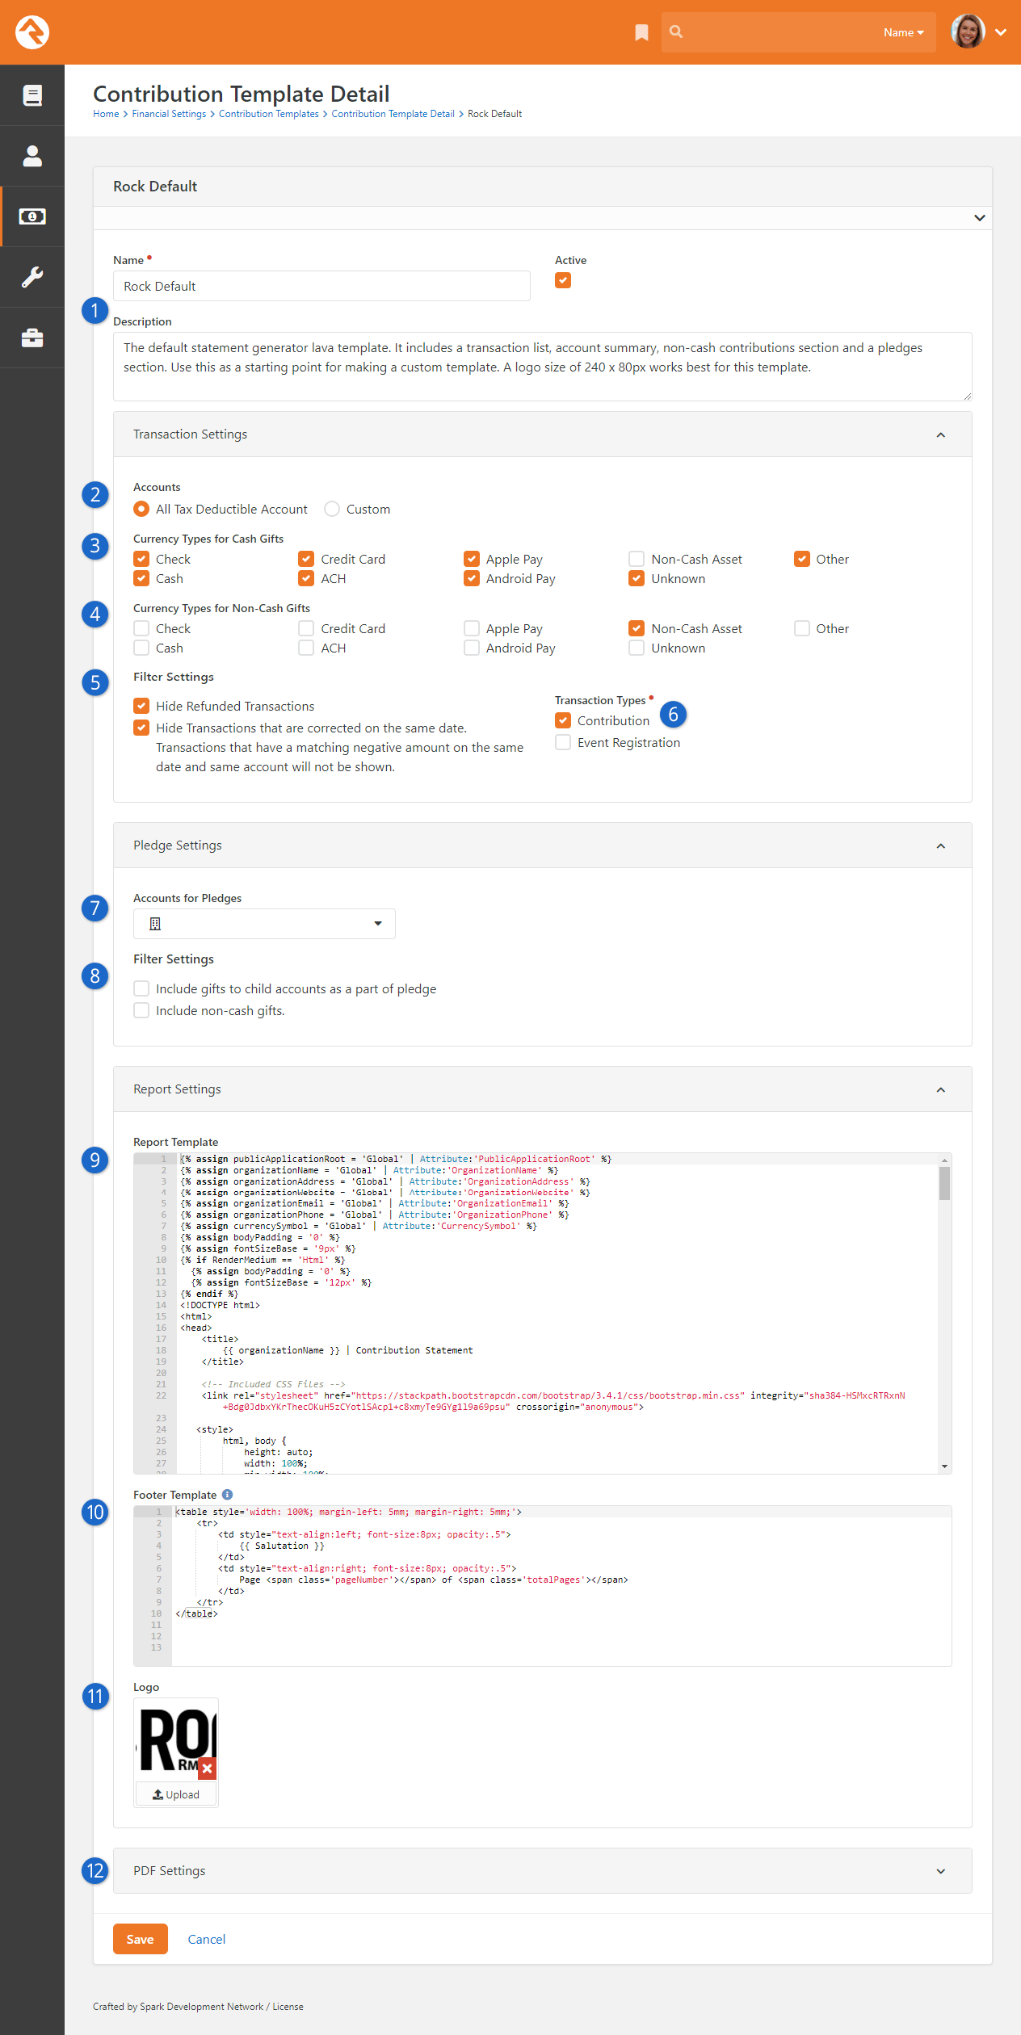Click the logo image thumbnail
Viewport: 1021px width, 2035px height.
pos(176,1739)
